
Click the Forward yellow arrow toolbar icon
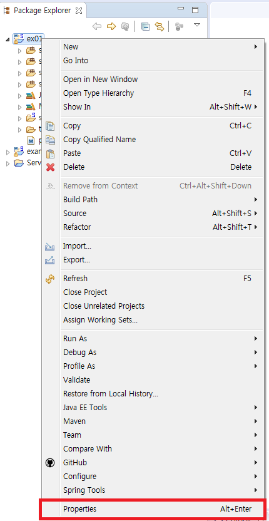coord(111,26)
